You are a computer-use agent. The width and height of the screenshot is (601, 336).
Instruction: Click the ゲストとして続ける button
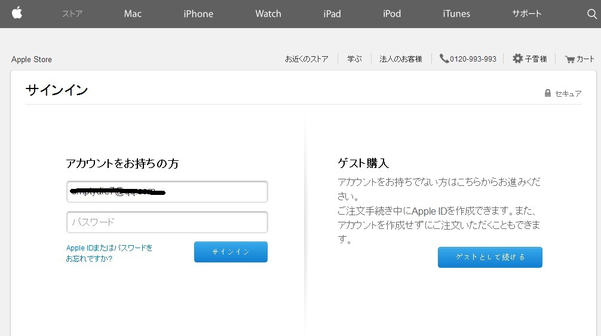click(x=490, y=257)
